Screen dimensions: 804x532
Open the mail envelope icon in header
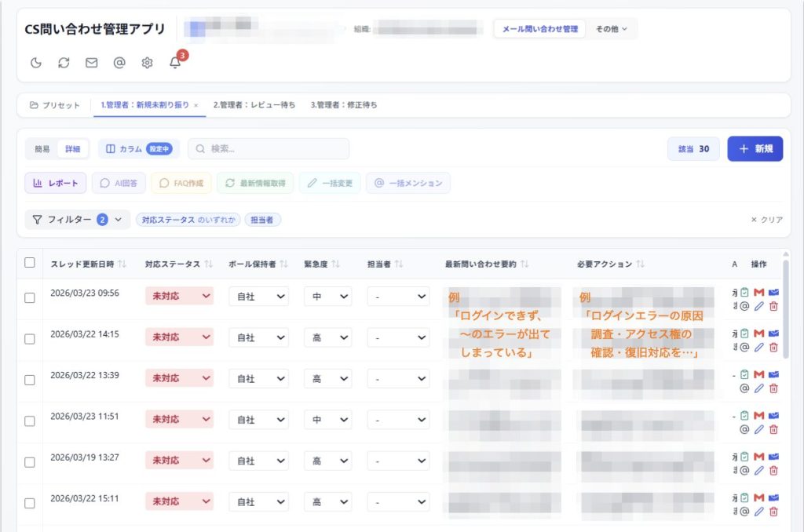point(91,63)
